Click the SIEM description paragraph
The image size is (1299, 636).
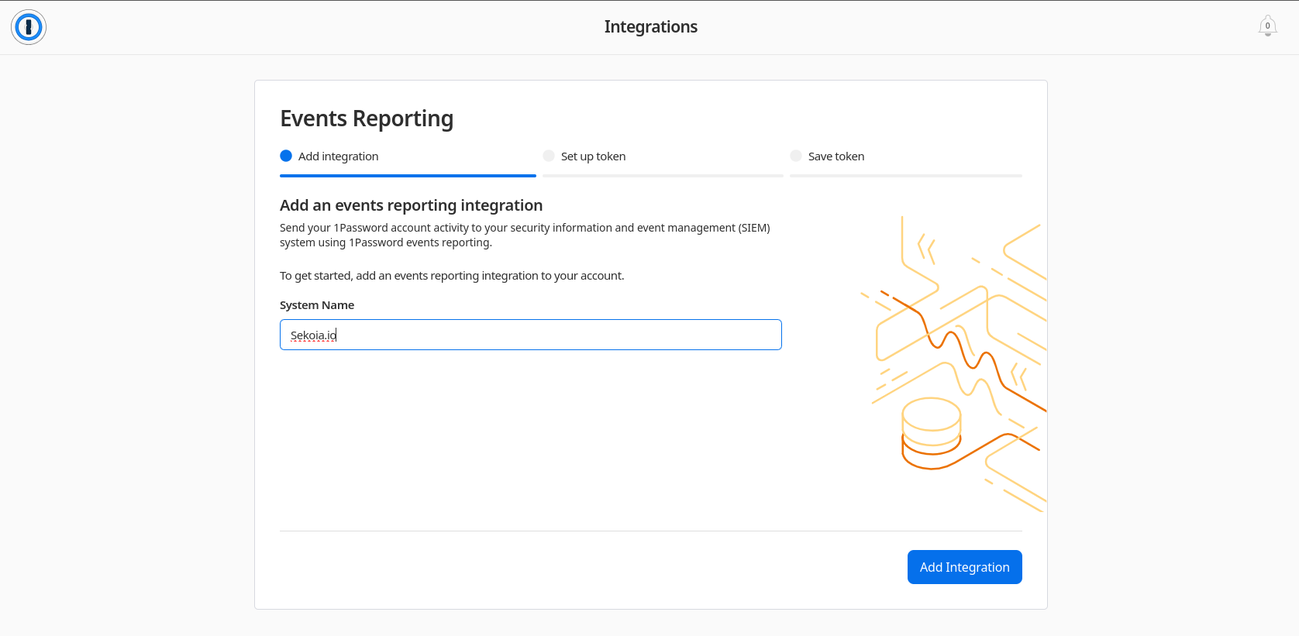click(x=525, y=235)
